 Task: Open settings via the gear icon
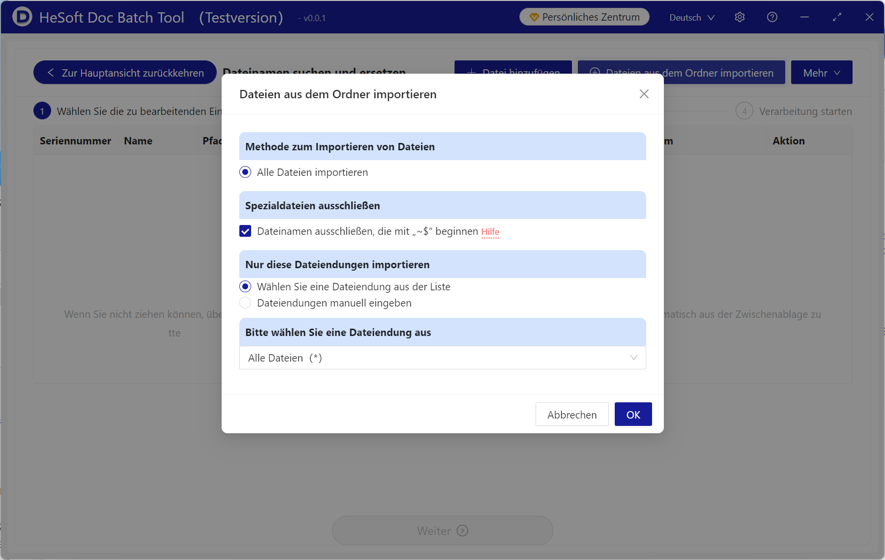coord(740,17)
